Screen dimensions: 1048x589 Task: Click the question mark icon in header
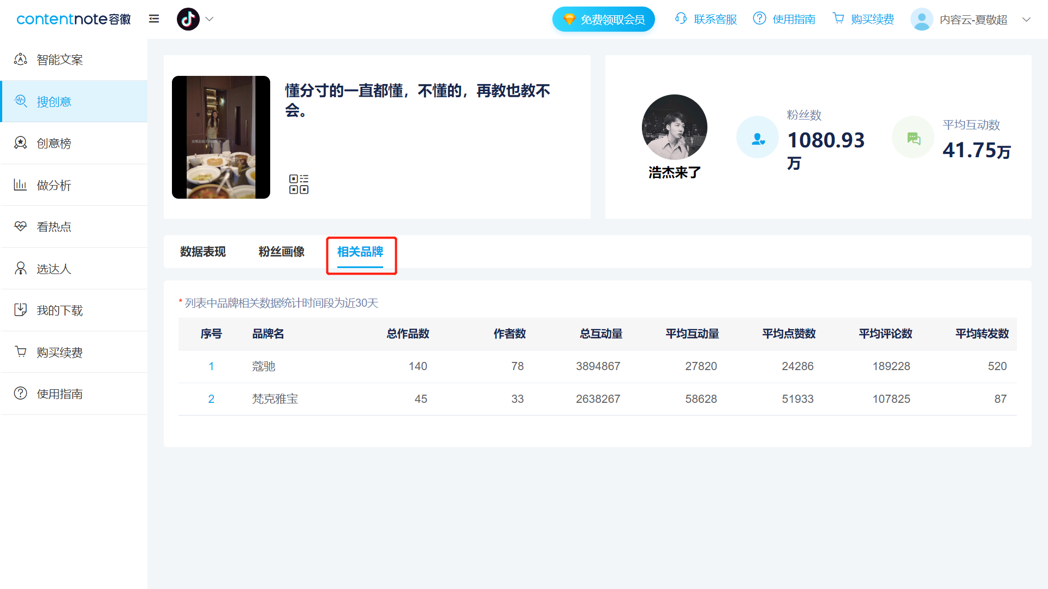(x=759, y=19)
